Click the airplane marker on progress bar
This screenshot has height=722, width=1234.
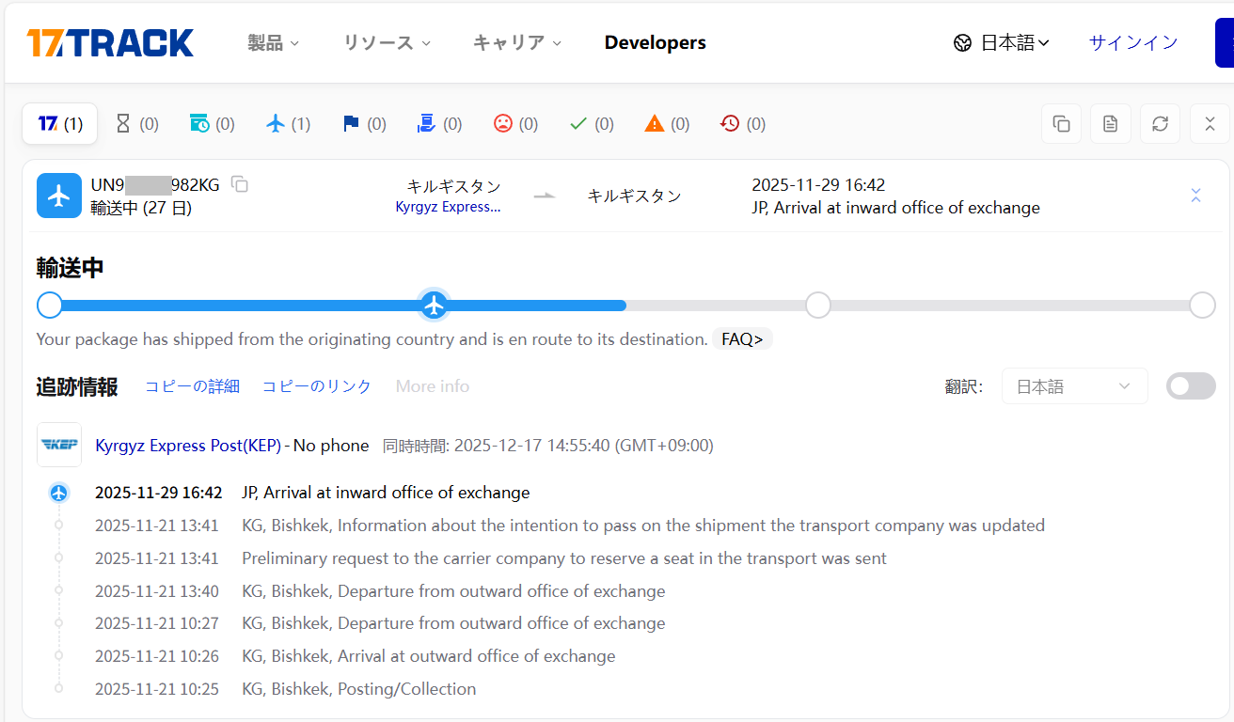point(434,306)
